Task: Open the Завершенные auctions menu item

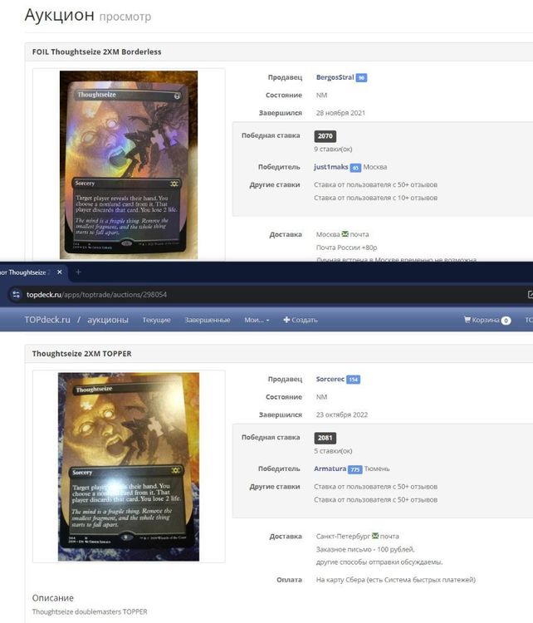Action: (207, 320)
